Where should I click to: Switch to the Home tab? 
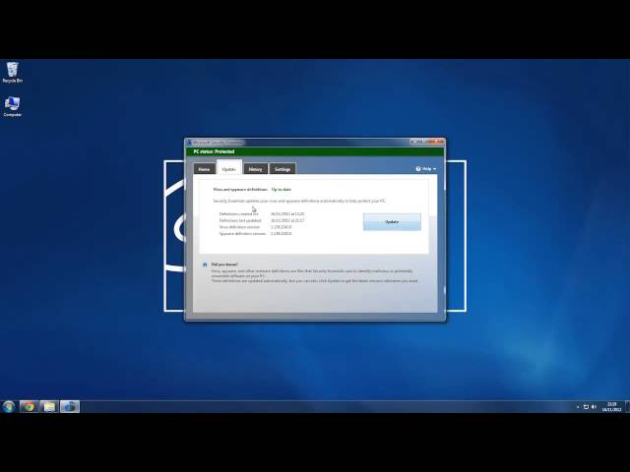(x=204, y=169)
